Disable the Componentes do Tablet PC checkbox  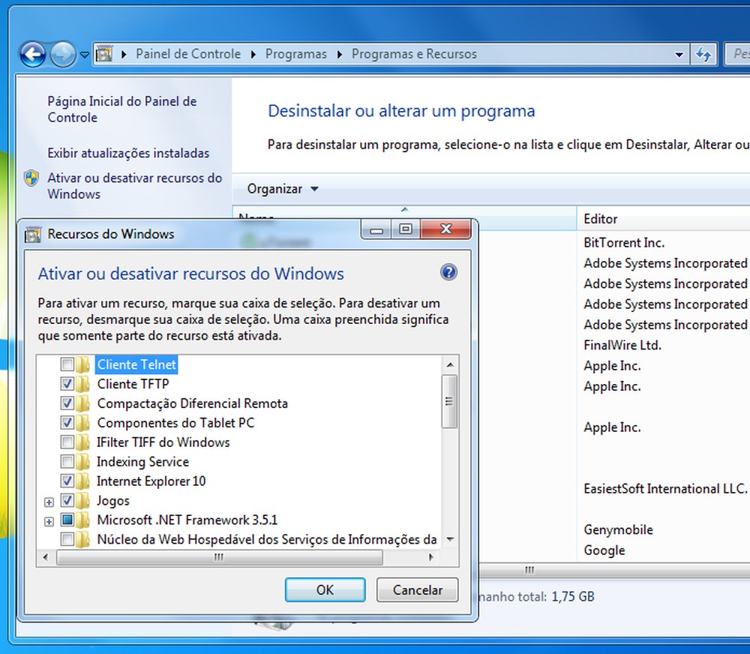66,422
